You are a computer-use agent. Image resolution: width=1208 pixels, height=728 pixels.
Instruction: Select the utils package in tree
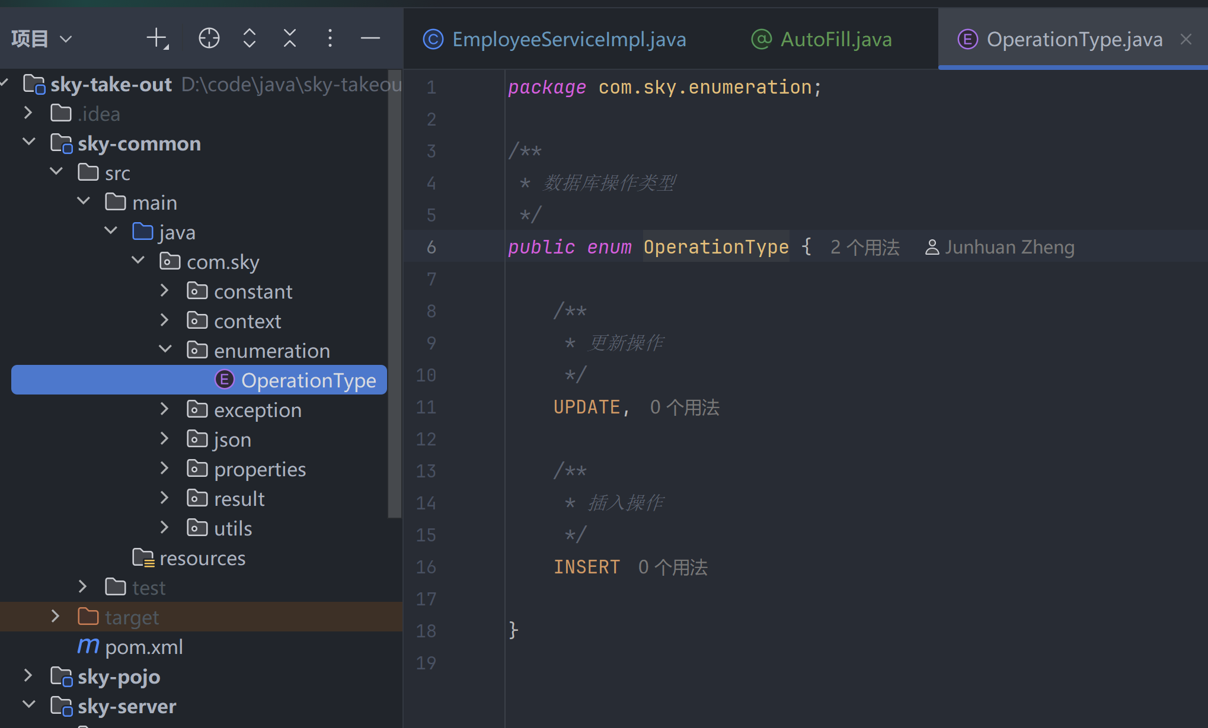point(232,528)
